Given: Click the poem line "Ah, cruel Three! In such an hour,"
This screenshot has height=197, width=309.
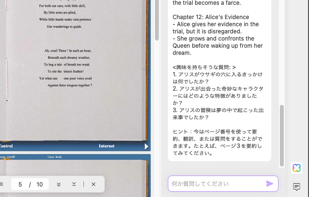Looking at the screenshot, I should tap(68, 51).
